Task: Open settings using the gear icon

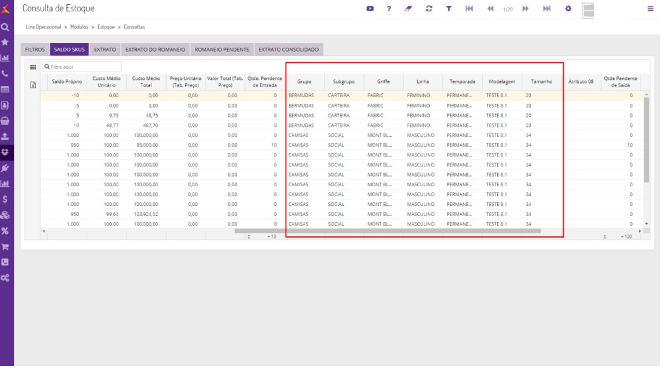Action: coord(568,9)
